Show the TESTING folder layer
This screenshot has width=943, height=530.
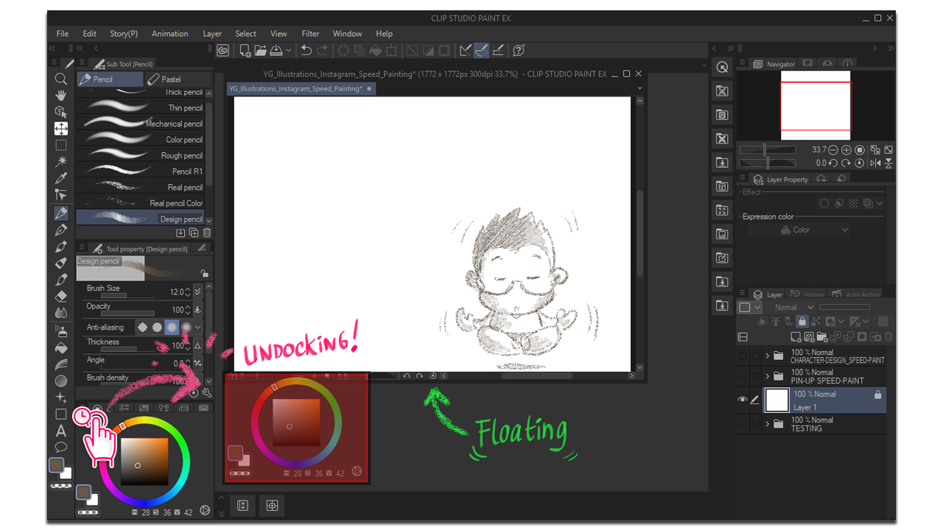[743, 423]
